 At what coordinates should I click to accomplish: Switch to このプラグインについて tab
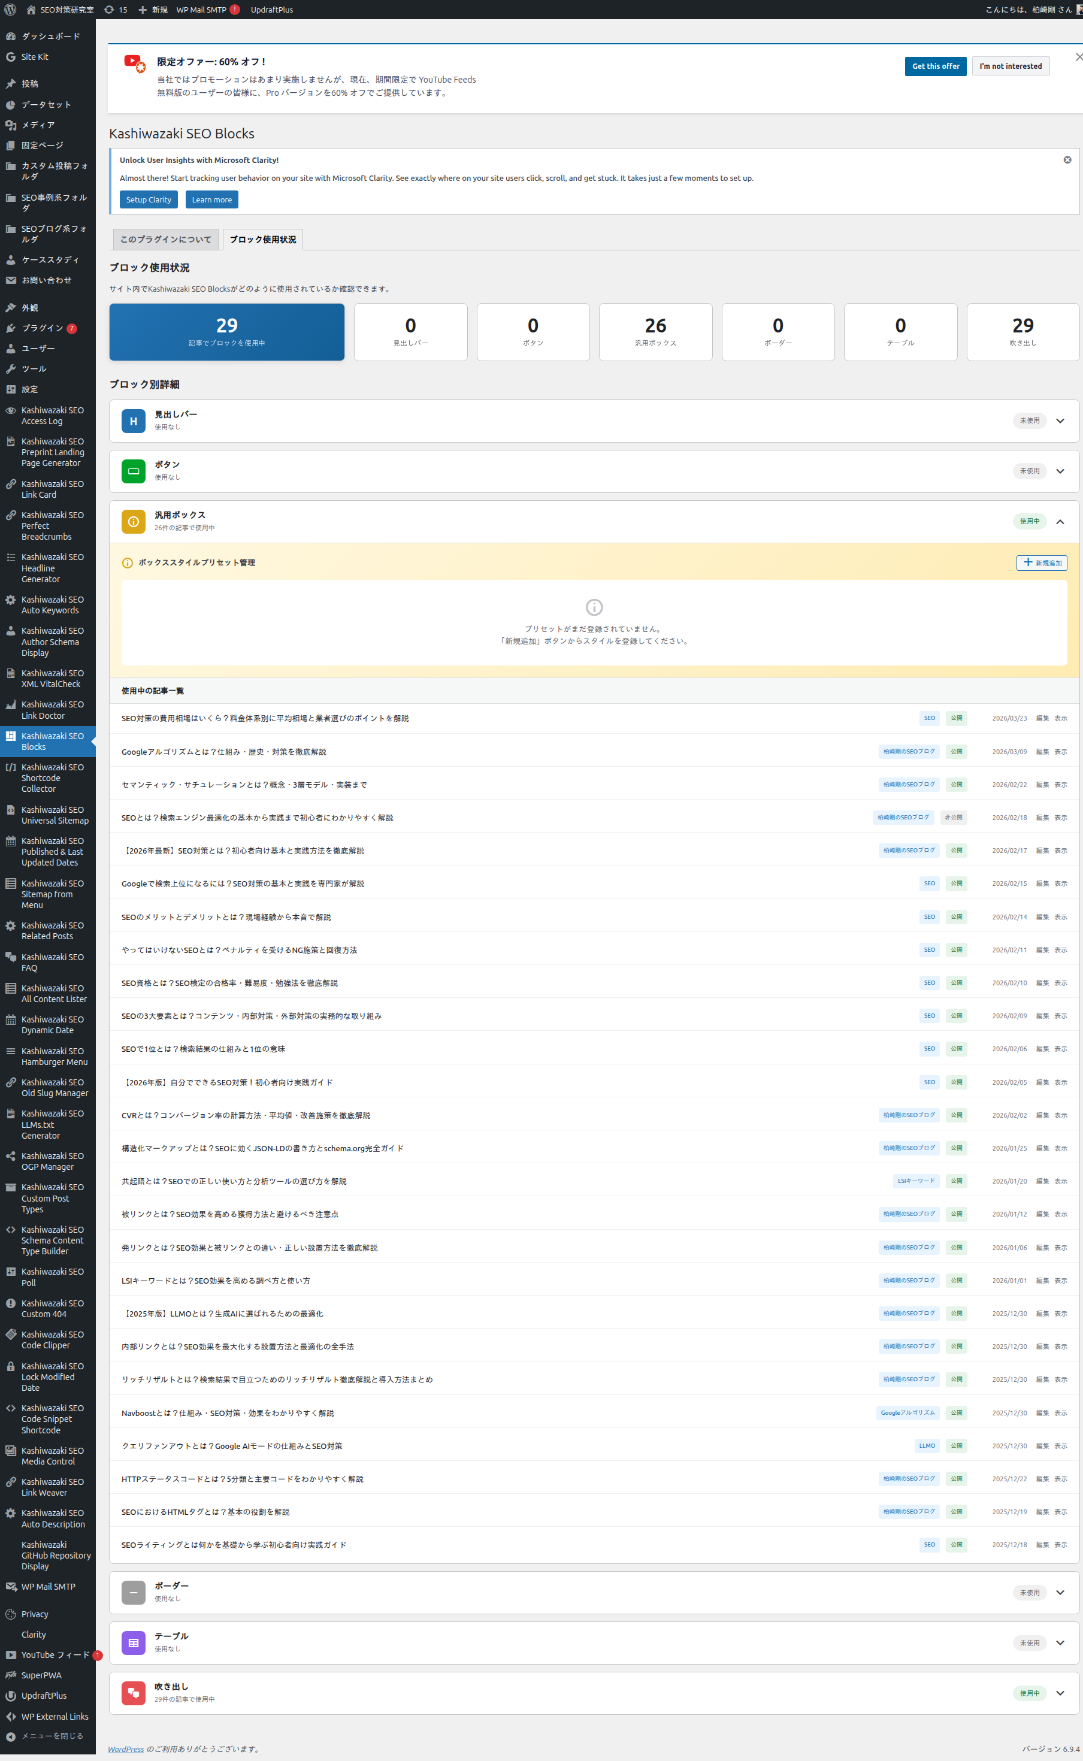click(165, 239)
